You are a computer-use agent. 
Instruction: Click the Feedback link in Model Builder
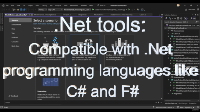point(13,96)
